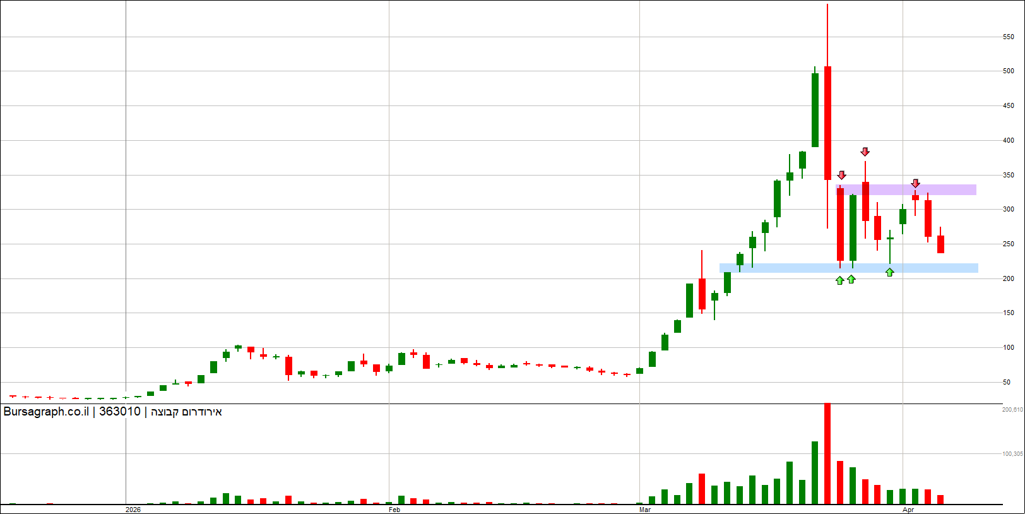The height and width of the screenshot is (514, 1025).
Task: Click the 400 price axis label
Action: click(x=1009, y=140)
